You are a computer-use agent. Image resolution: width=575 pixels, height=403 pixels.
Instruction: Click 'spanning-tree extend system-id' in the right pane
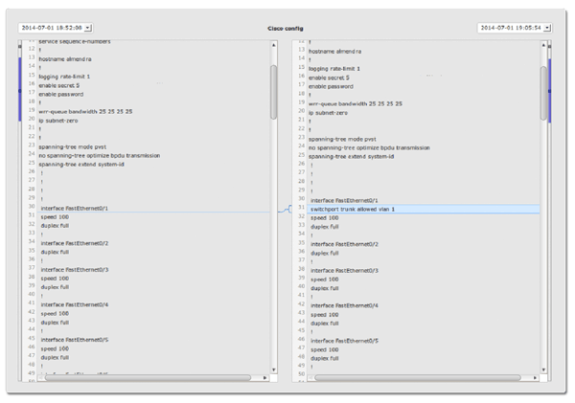point(352,157)
